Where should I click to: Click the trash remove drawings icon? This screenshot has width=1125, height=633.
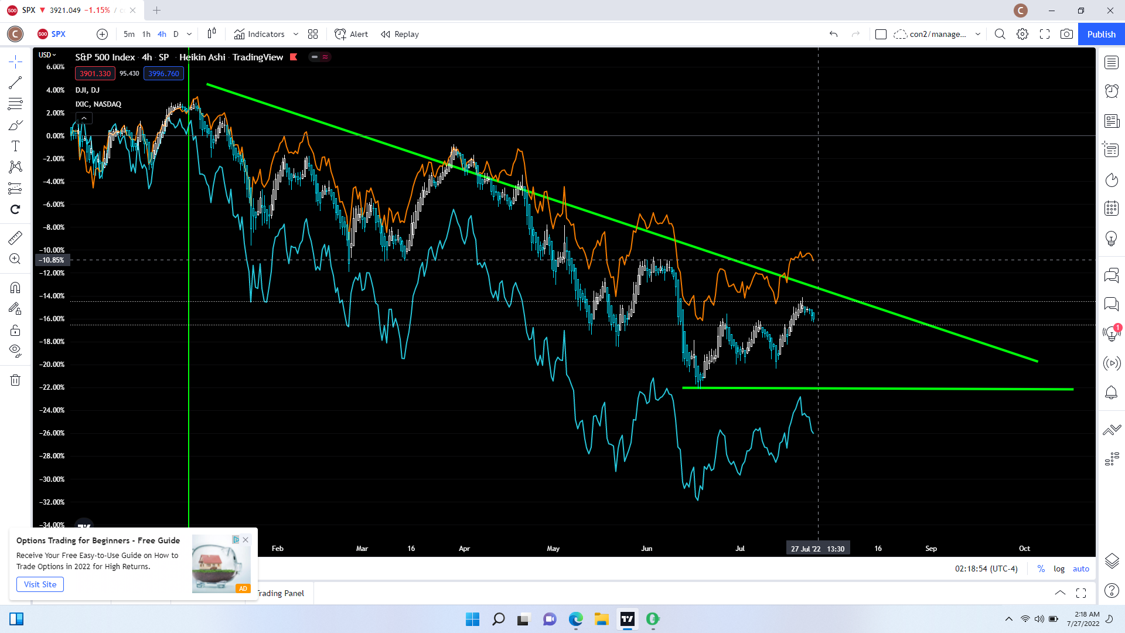coord(15,380)
